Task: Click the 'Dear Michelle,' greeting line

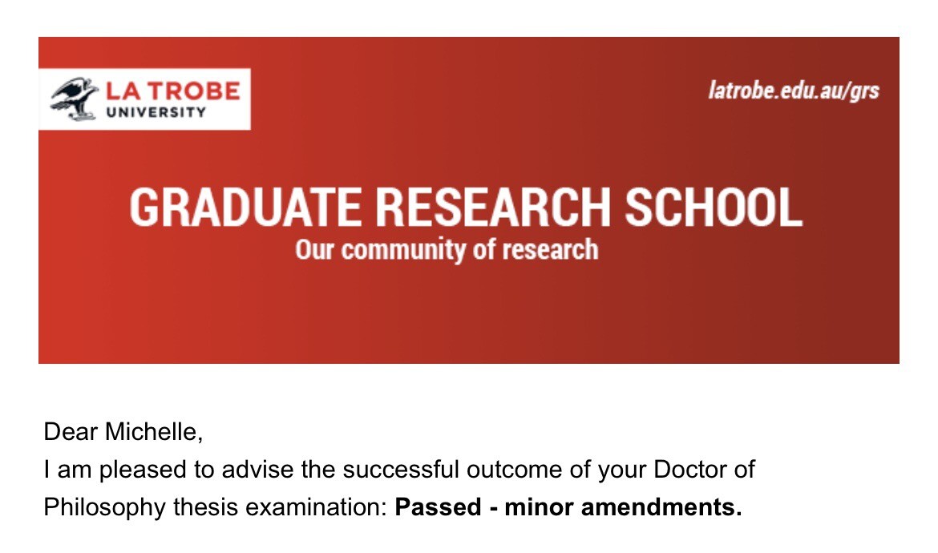Action: 123,432
